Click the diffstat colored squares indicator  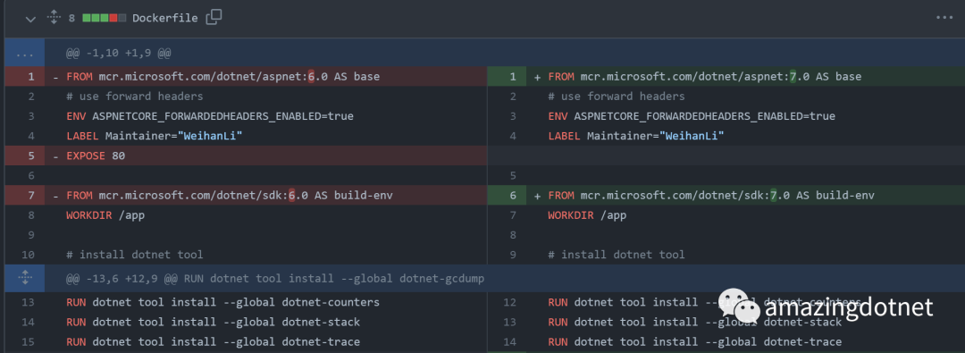[x=104, y=18]
